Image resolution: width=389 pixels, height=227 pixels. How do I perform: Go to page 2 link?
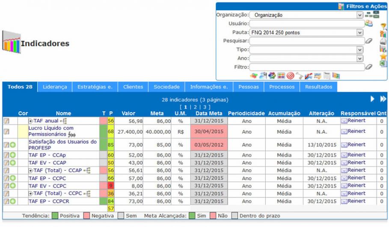[x=195, y=107]
